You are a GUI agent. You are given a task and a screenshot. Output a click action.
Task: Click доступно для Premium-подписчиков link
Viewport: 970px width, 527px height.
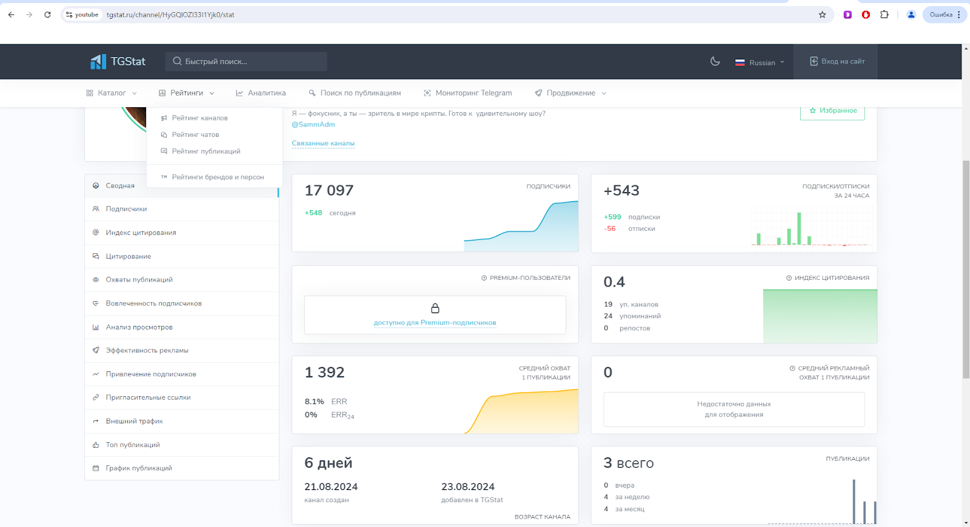click(435, 322)
